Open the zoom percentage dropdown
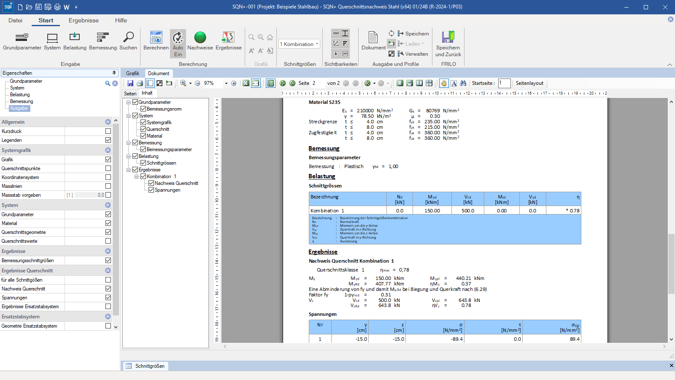 click(226, 83)
